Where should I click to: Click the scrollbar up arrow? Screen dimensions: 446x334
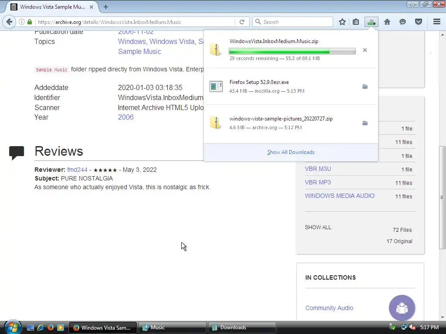pyautogui.click(x=442, y=35)
